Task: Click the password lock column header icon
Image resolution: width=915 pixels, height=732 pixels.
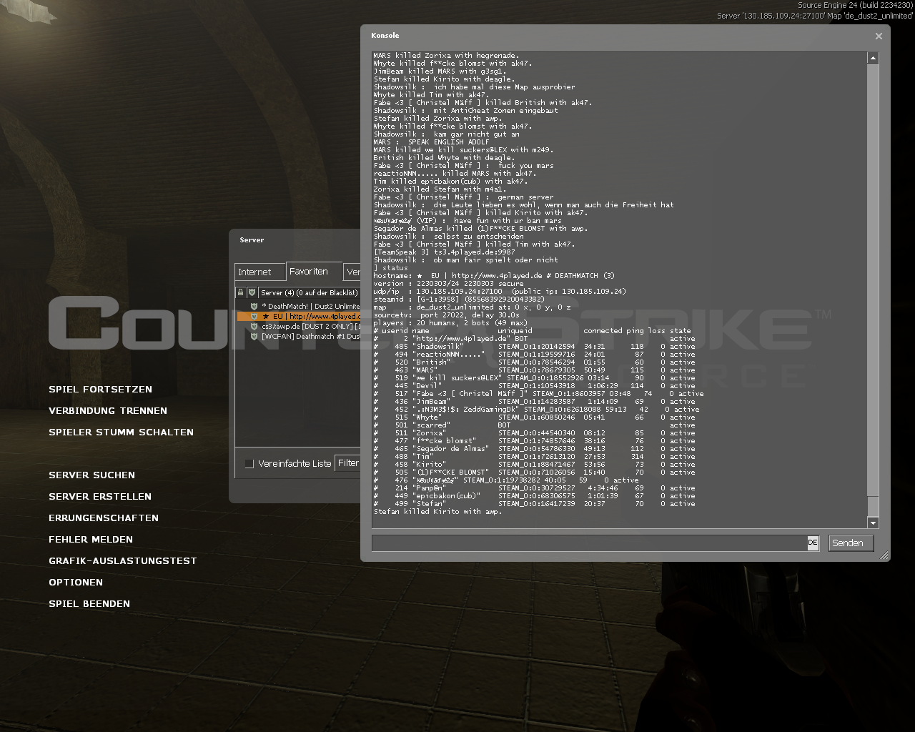Action: 241,292
